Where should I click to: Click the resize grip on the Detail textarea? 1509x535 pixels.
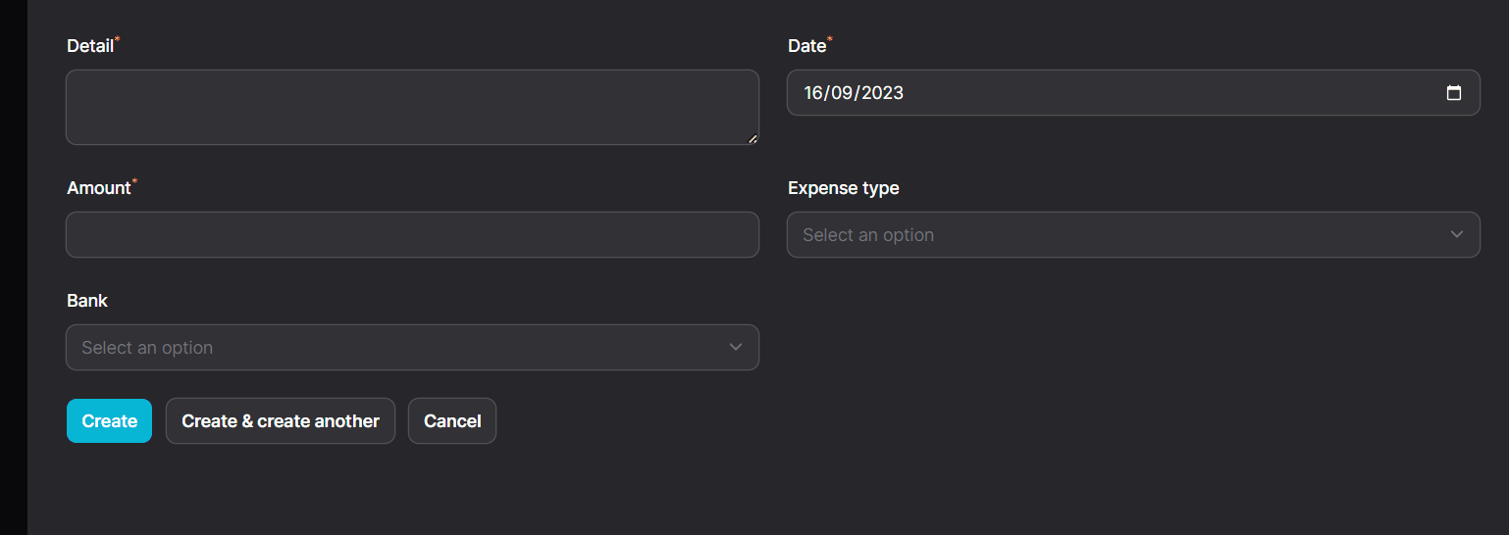click(753, 139)
